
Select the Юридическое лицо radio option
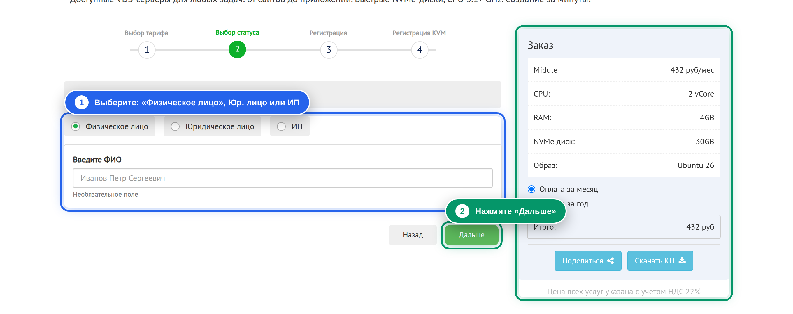pos(175,126)
